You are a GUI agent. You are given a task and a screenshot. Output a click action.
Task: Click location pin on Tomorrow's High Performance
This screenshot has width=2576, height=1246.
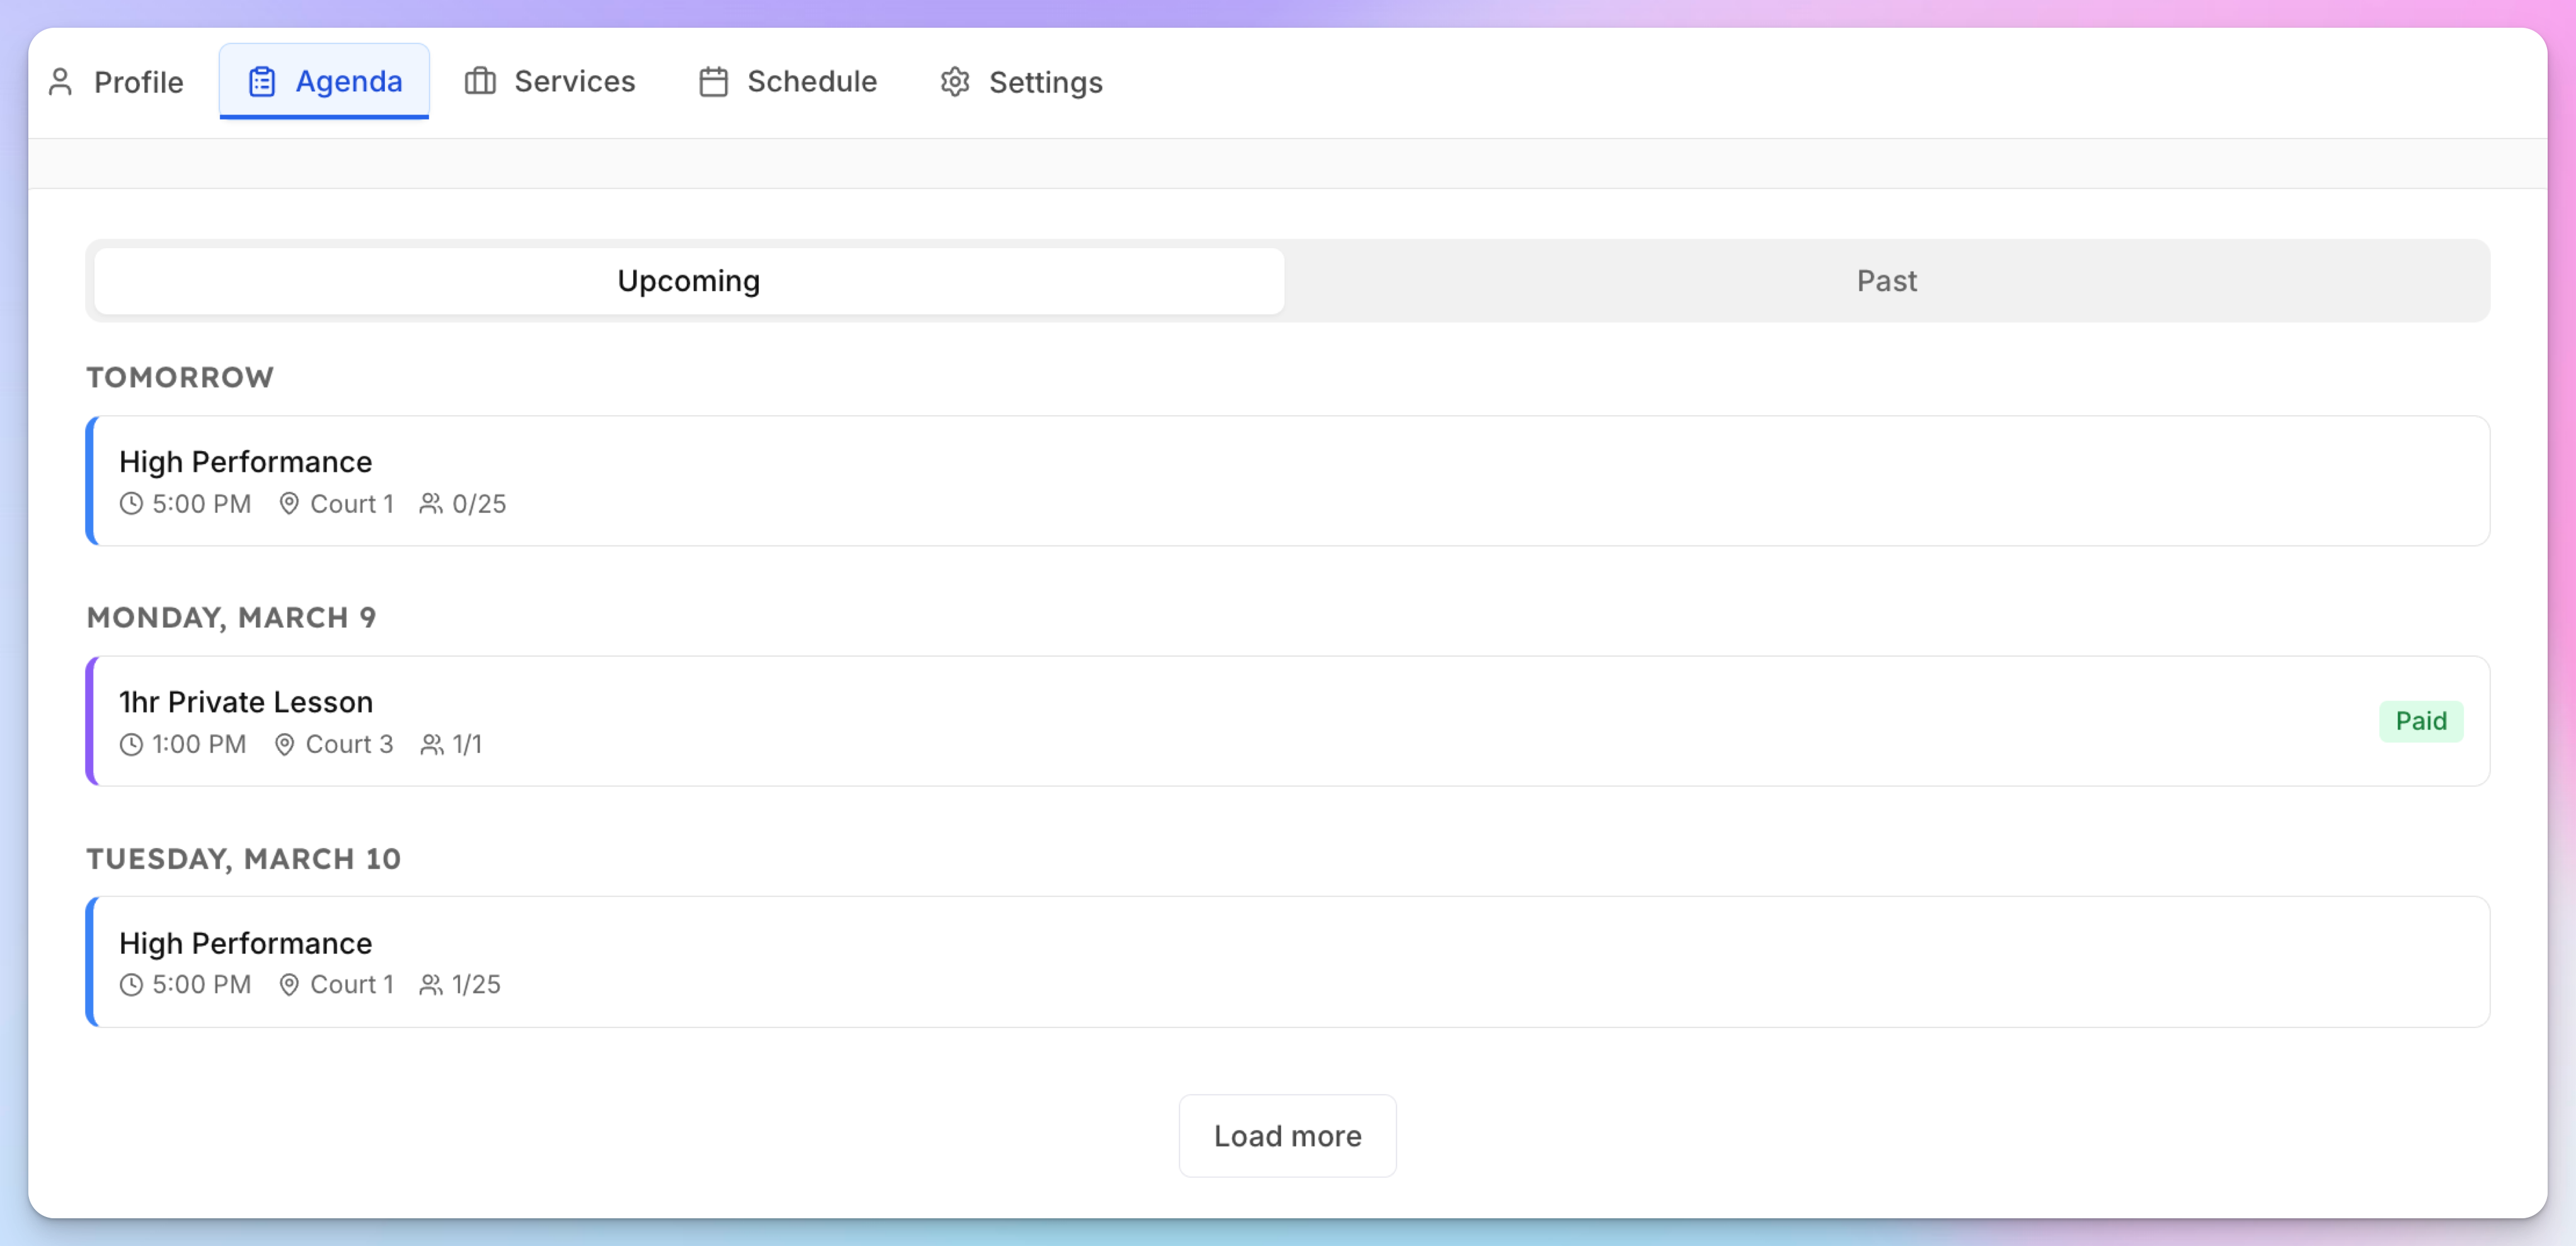point(289,504)
